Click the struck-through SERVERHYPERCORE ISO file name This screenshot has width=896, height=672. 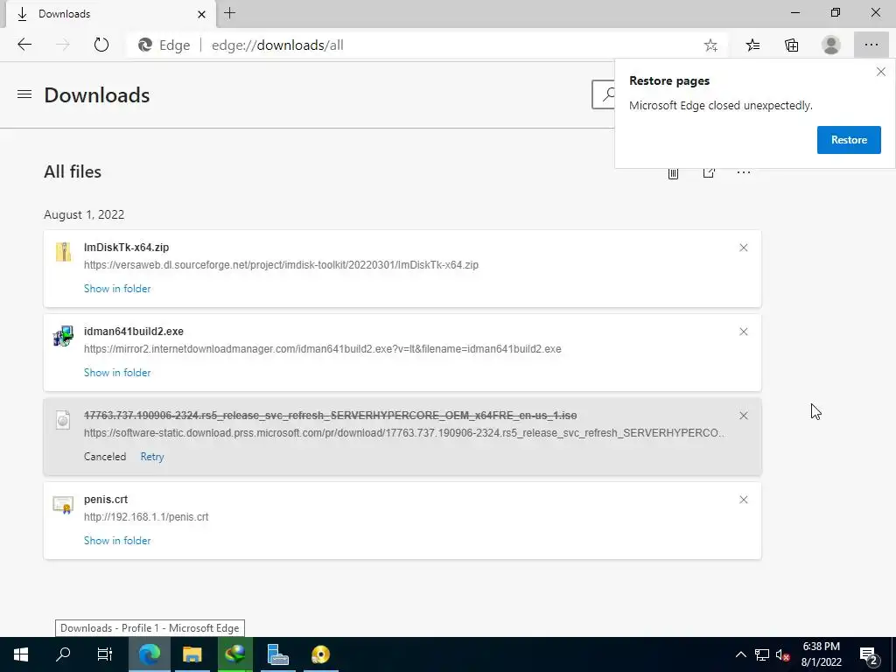[x=330, y=416]
